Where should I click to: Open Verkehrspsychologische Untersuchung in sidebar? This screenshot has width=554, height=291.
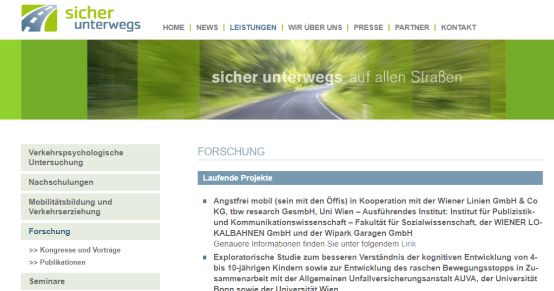coord(90,157)
